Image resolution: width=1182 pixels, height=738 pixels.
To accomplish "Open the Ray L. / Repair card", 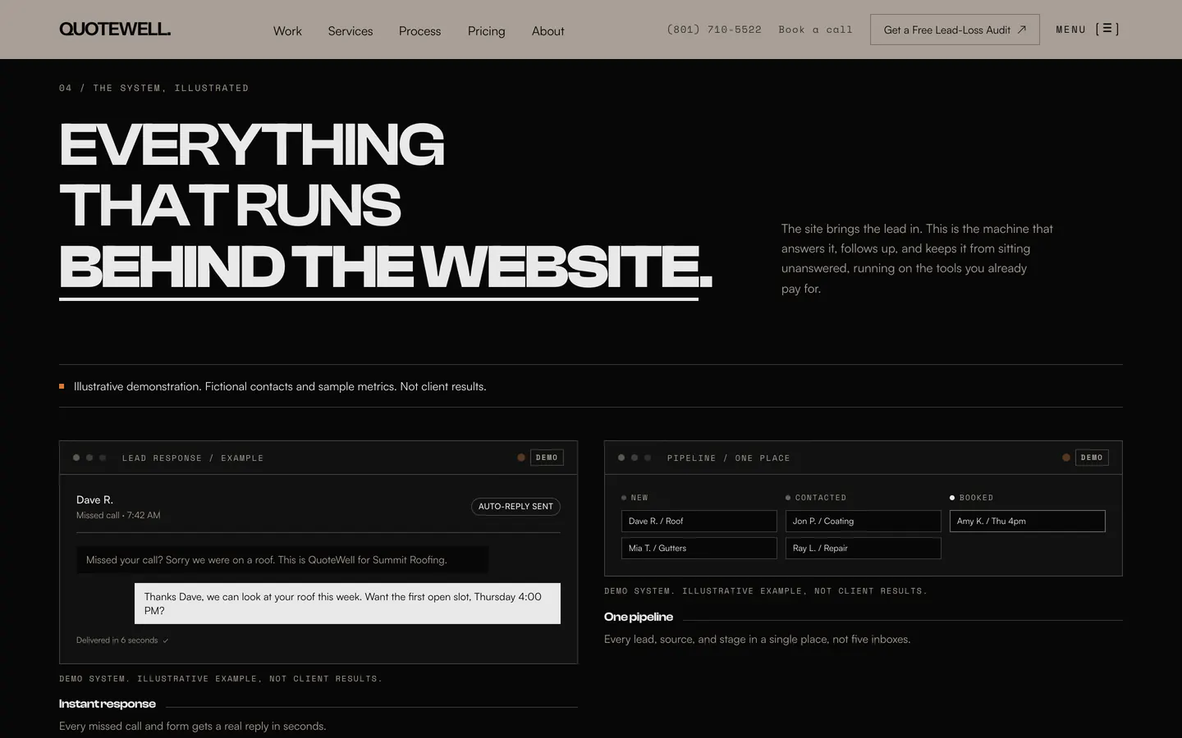I will 864,549.
